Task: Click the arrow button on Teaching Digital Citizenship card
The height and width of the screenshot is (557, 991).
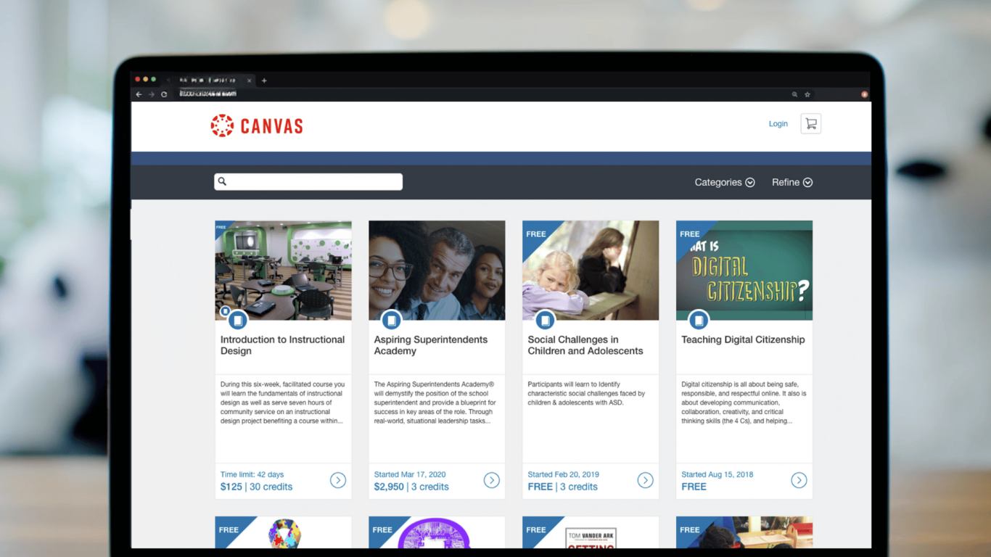Action: [799, 480]
